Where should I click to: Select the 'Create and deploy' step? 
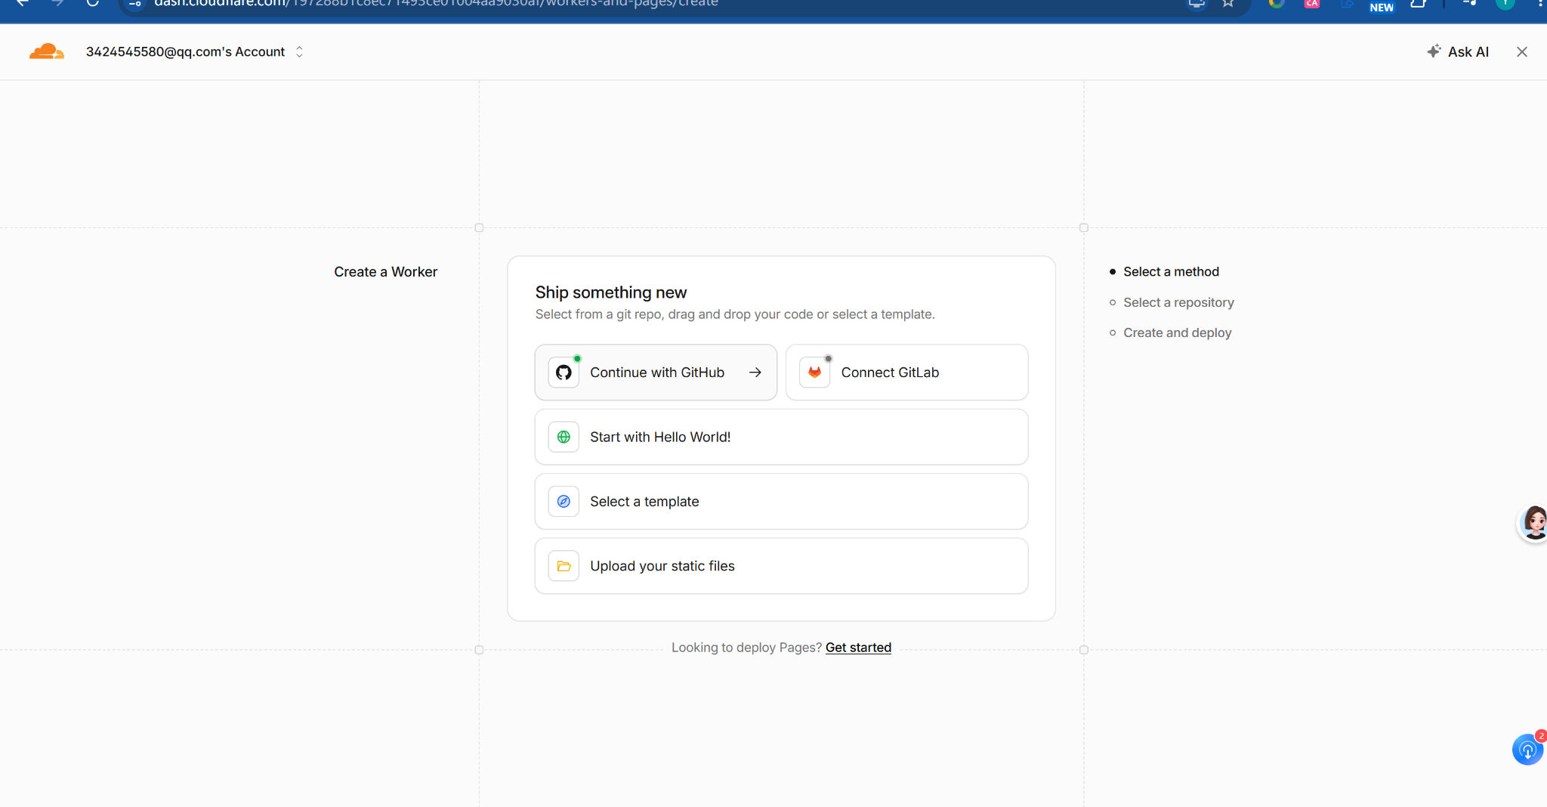pyautogui.click(x=1177, y=332)
